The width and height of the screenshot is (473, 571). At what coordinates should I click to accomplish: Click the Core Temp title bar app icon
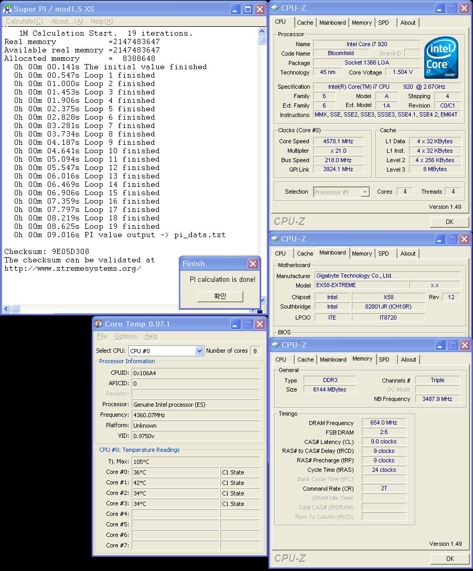pyautogui.click(x=99, y=324)
